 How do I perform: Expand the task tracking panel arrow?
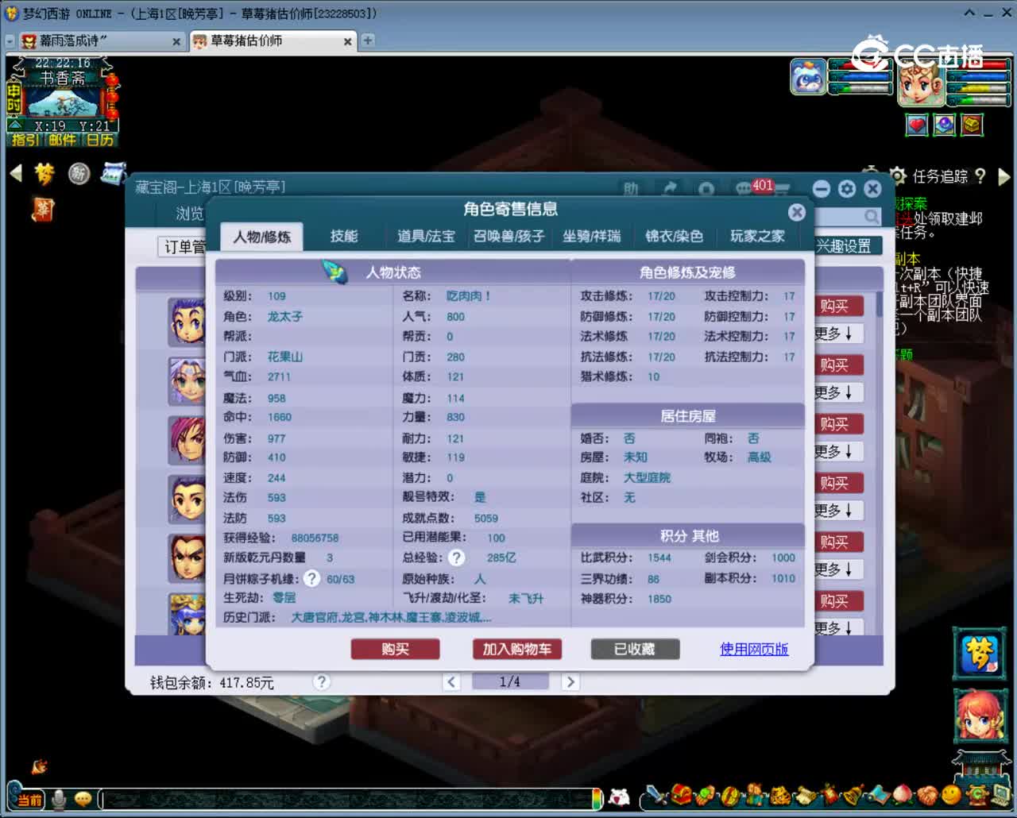pyautogui.click(x=1003, y=176)
